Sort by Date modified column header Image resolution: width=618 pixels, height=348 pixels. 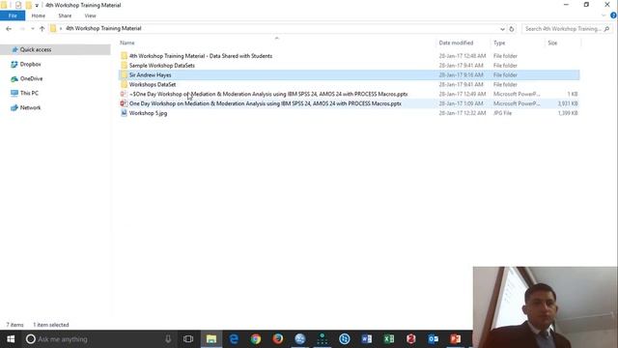click(x=456, y=43)
